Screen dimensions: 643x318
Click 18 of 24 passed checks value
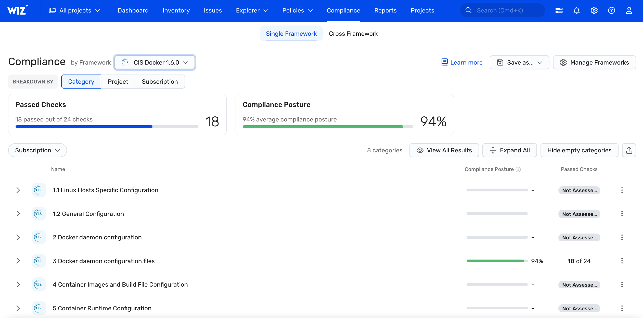(579, 261)
